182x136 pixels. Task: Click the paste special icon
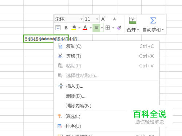pyautogui.click(x=60, y=75)
